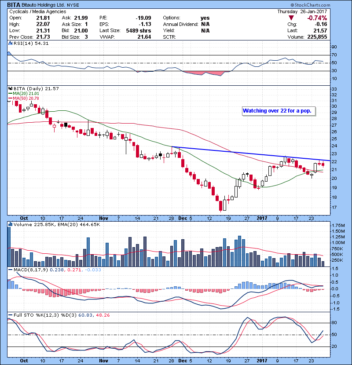
Task: Click the volume bars icon beside Volume label
Action: point(10,224)
